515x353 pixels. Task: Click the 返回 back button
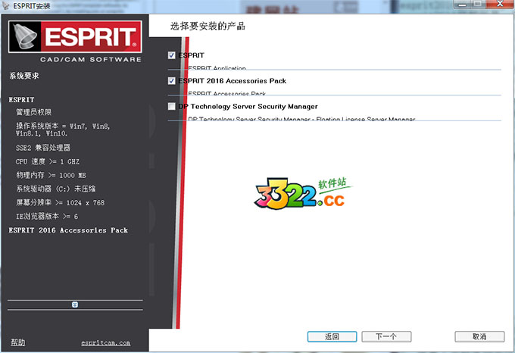(x=332, y=336)
